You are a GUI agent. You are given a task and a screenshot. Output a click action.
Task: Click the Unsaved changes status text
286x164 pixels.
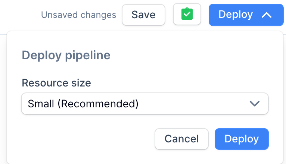point(78,15)
